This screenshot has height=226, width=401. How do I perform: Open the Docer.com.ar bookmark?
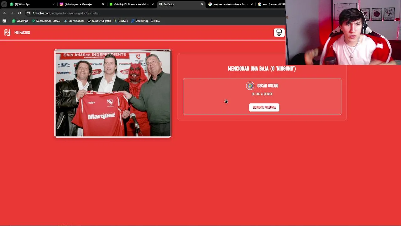(x=46, y=21)
